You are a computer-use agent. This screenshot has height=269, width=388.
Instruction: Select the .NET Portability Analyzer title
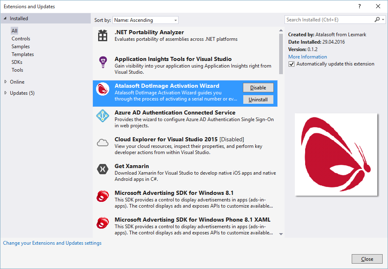[149, 33]
